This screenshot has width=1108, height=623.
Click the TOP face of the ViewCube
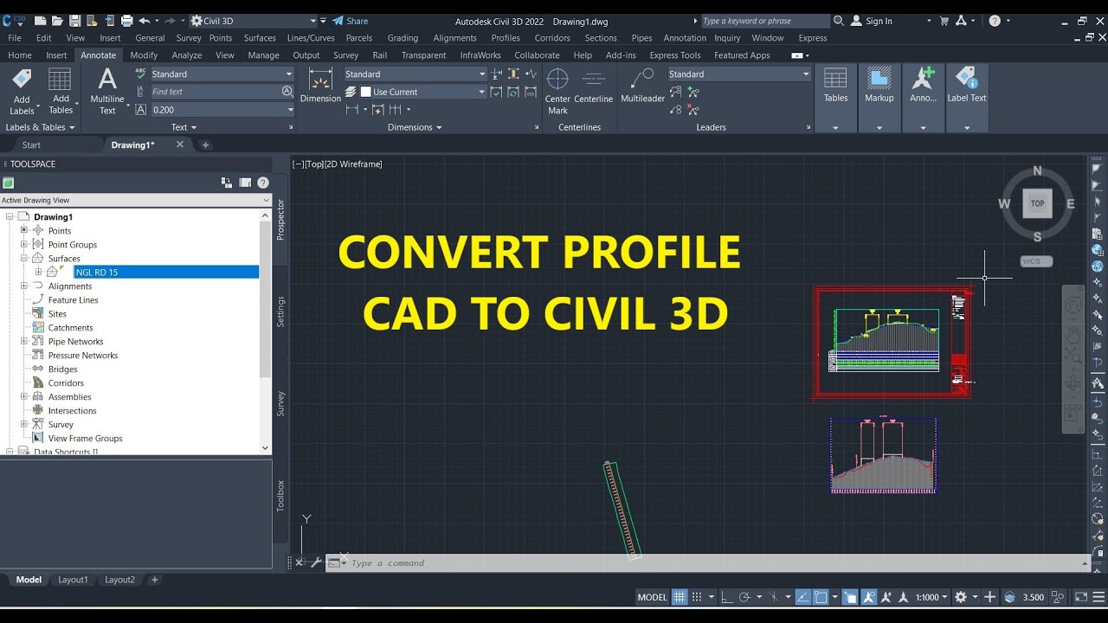1037,203
